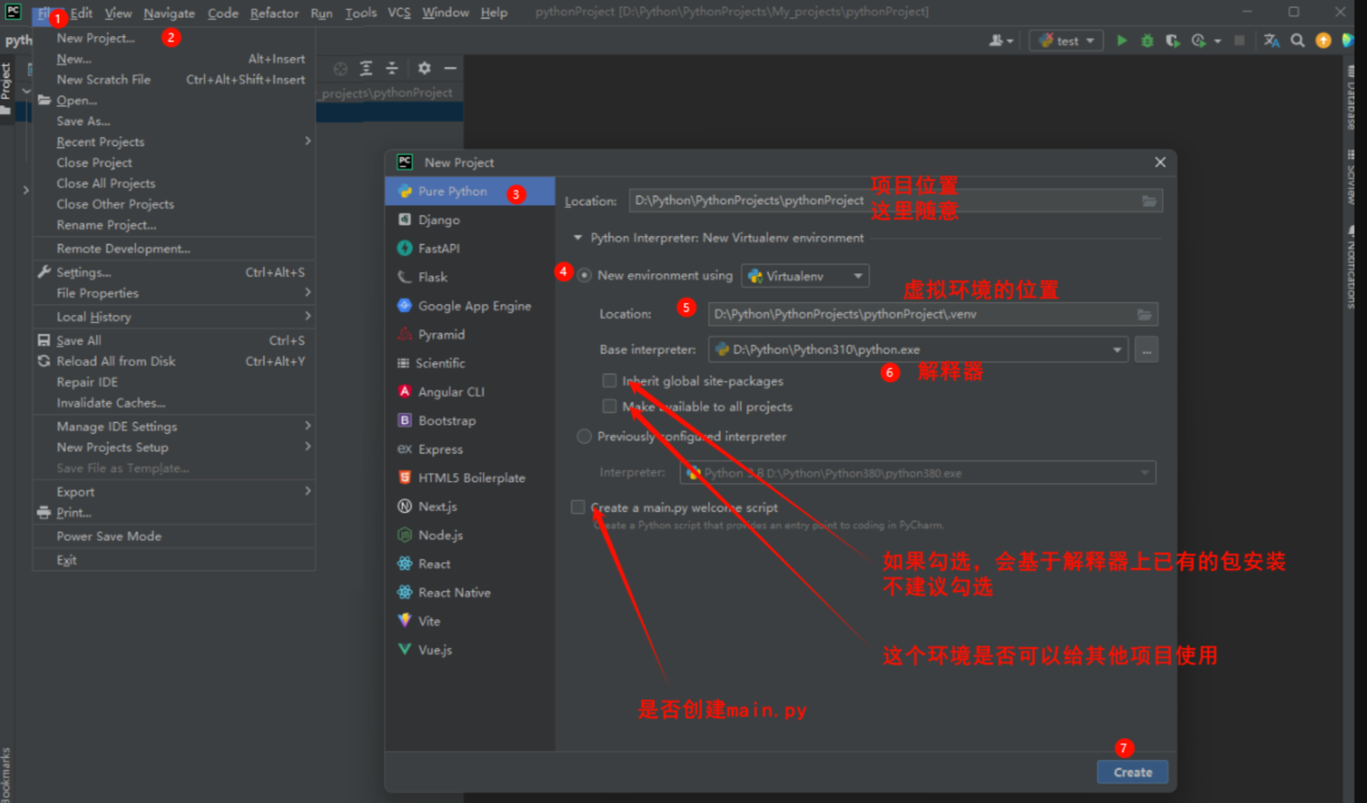Click Invalidate Caches... menu item

pyautogui.click(x=175, y=403)
